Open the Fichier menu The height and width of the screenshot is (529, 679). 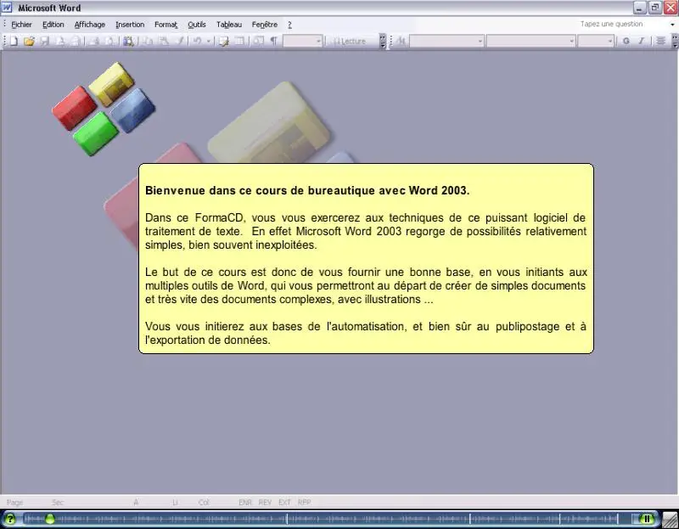(21, 25)
